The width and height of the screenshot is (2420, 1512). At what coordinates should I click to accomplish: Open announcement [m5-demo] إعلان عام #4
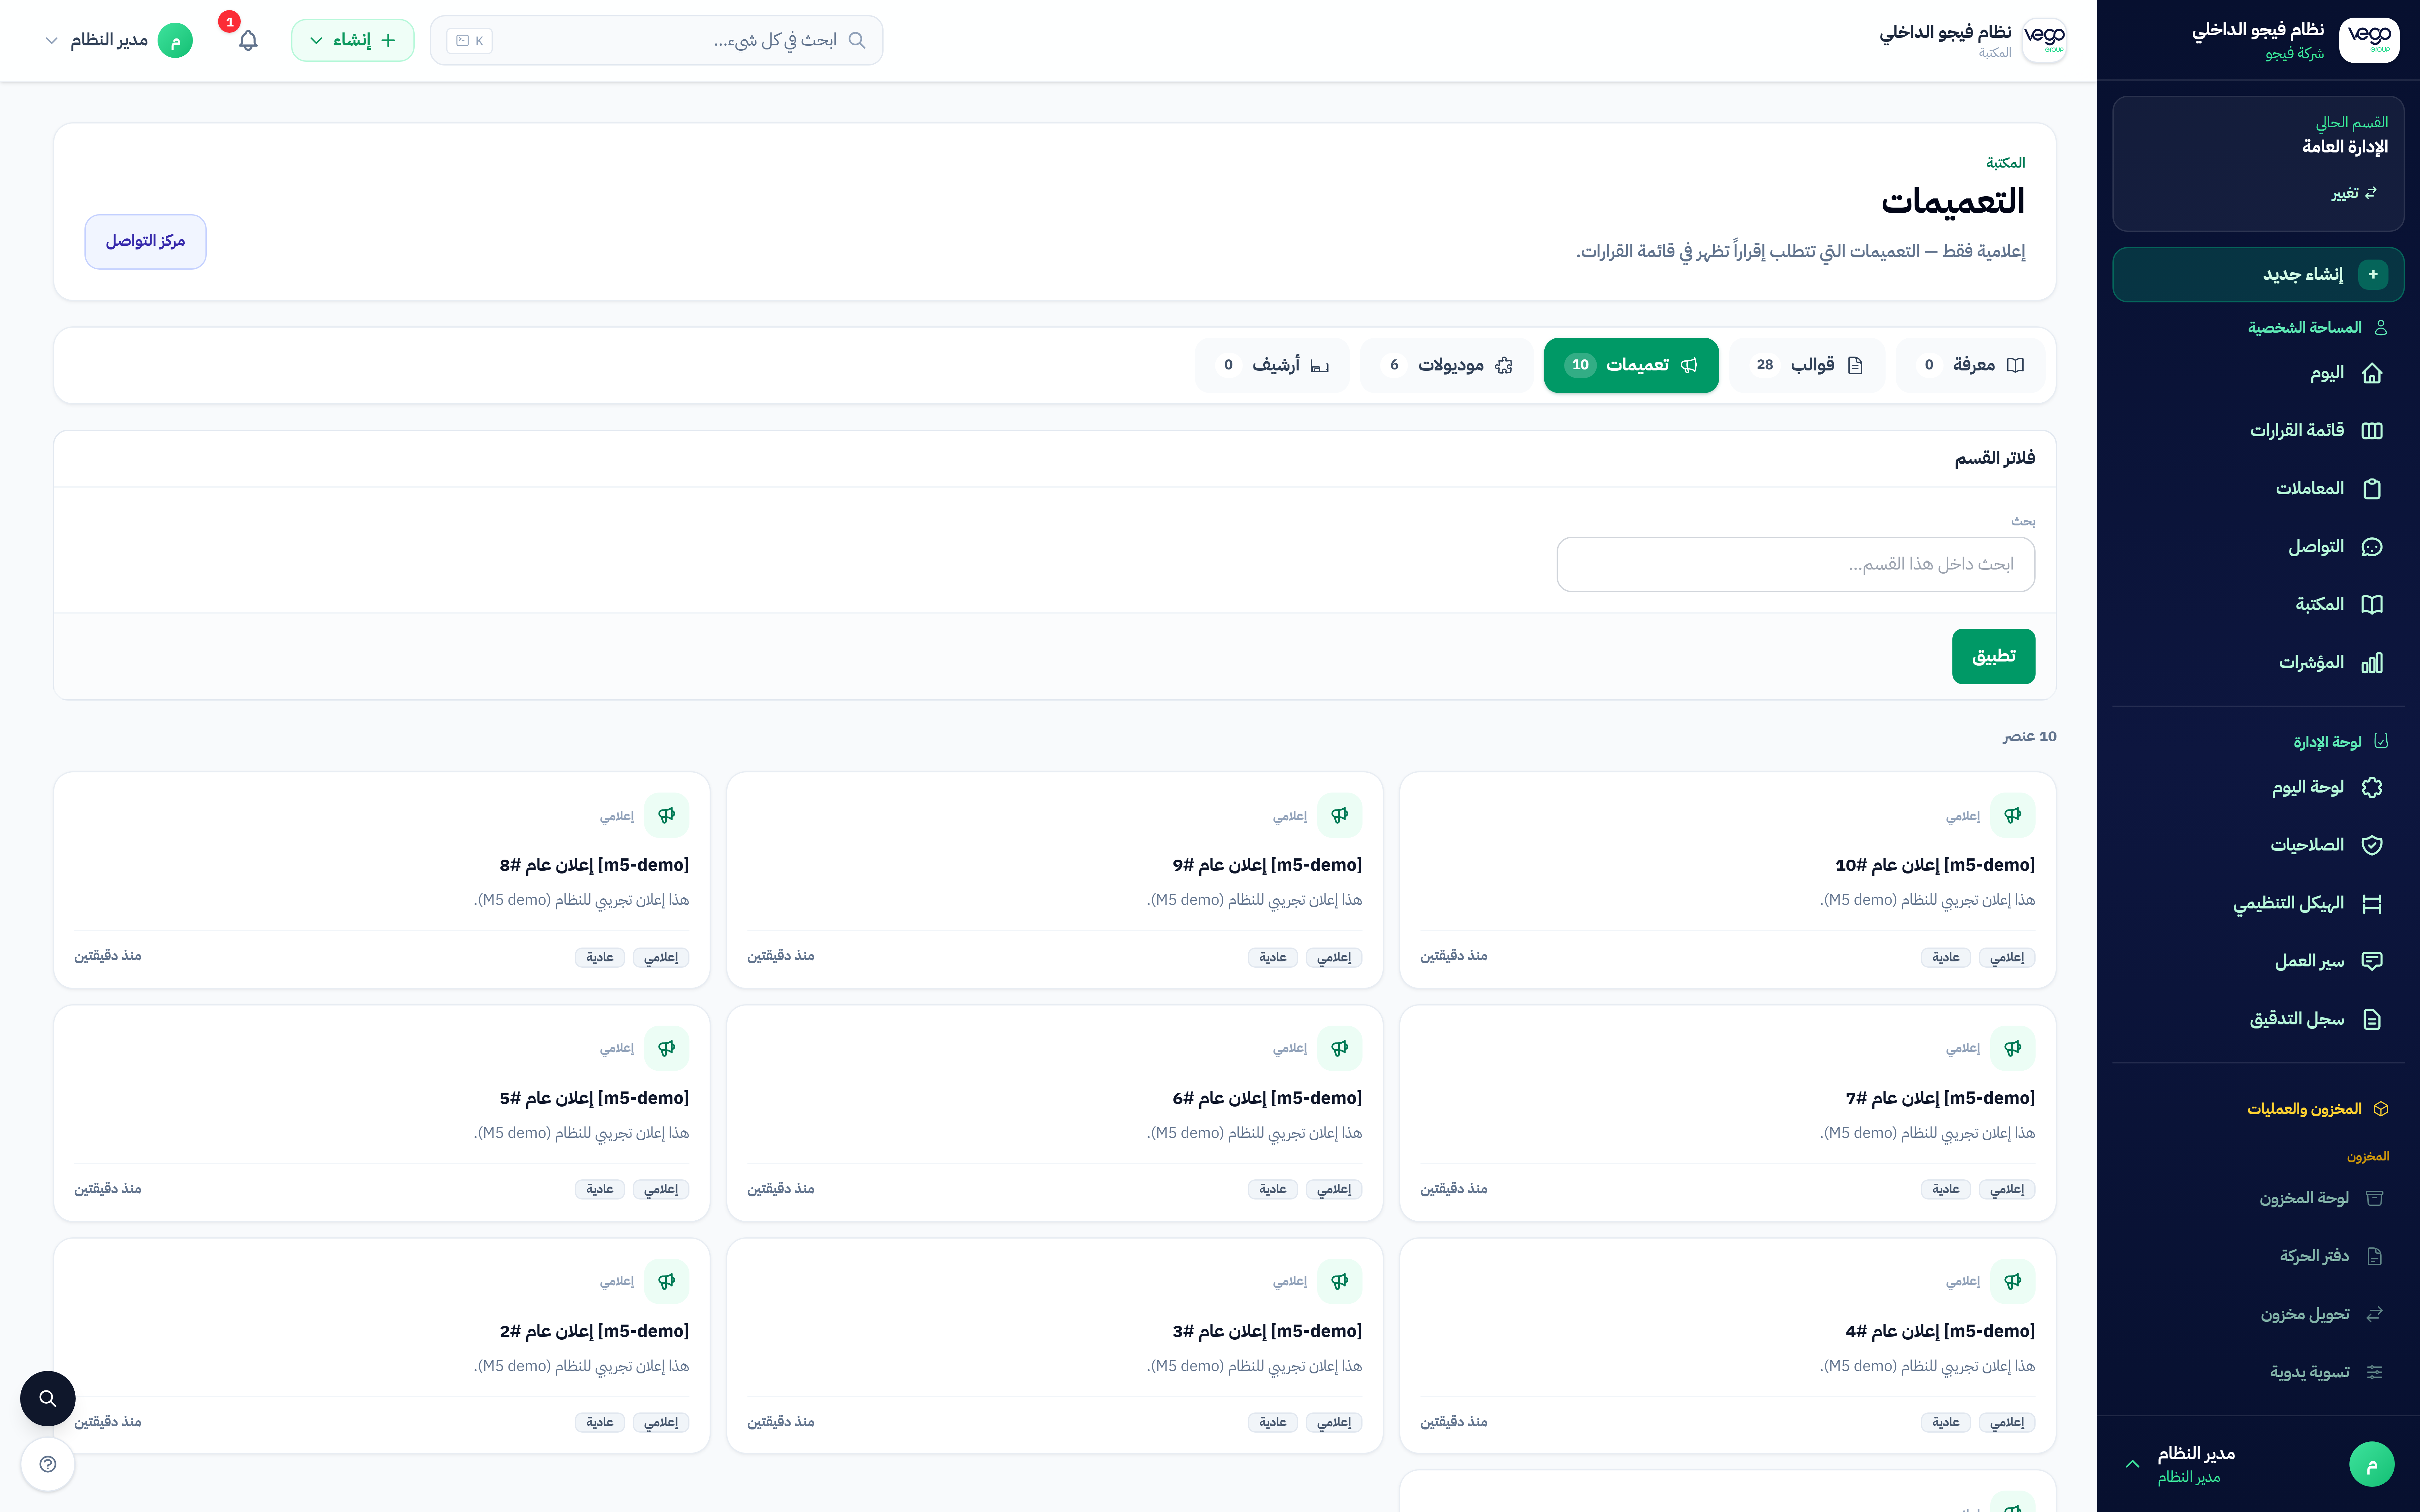1940,1331
